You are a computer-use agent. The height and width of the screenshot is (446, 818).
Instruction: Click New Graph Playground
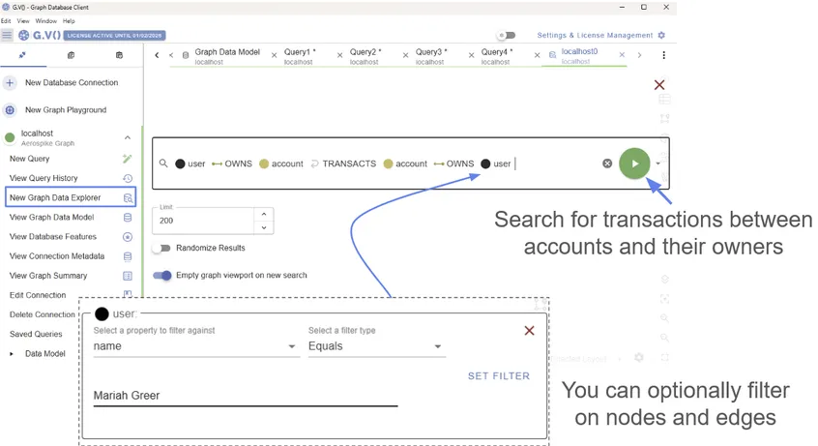[x=66, y=109]
